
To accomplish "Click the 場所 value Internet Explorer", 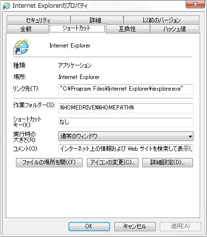I will [x=79, y=77].
